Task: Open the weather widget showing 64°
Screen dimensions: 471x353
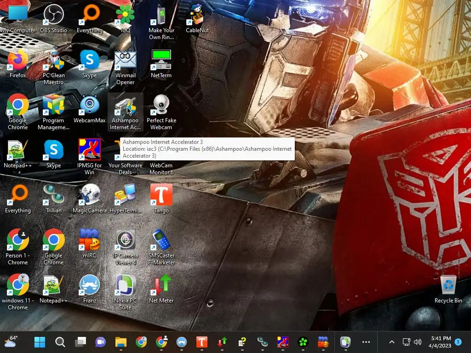Action: [x=11, y=342]
